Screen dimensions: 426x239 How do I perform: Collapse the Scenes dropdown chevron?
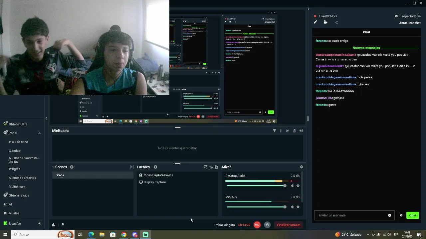53,167
